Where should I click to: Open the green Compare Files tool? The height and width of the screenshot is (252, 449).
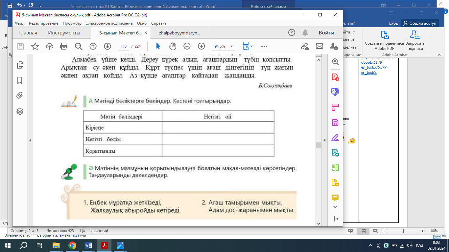[x=335, y=168]
